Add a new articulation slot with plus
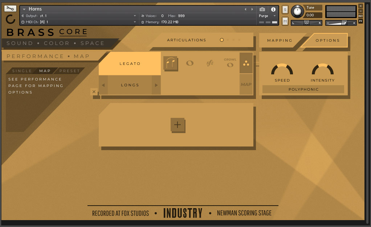This screenshot has height=227, width=371. pos(178,125)
